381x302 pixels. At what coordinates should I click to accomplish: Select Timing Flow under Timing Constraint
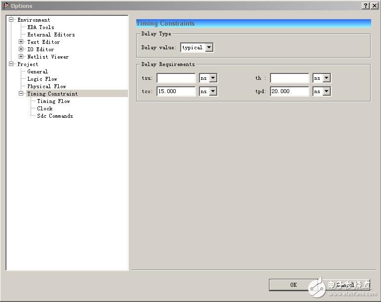pos(53,101)
